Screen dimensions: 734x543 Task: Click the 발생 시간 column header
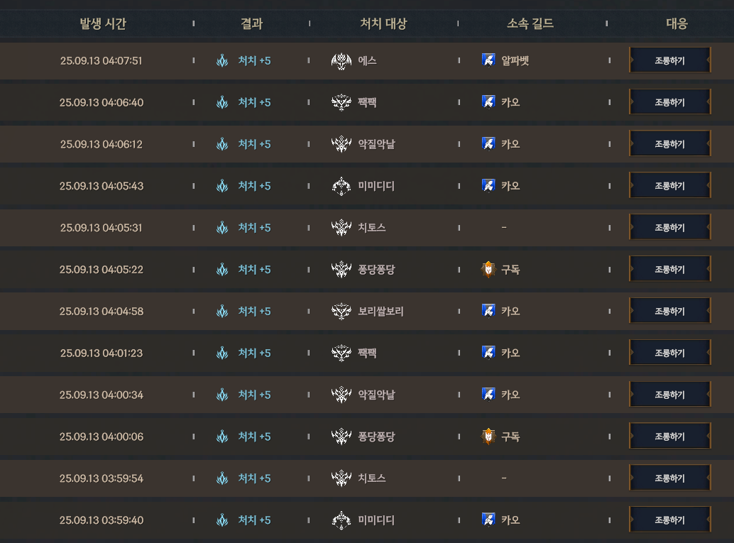click(103, 23)
